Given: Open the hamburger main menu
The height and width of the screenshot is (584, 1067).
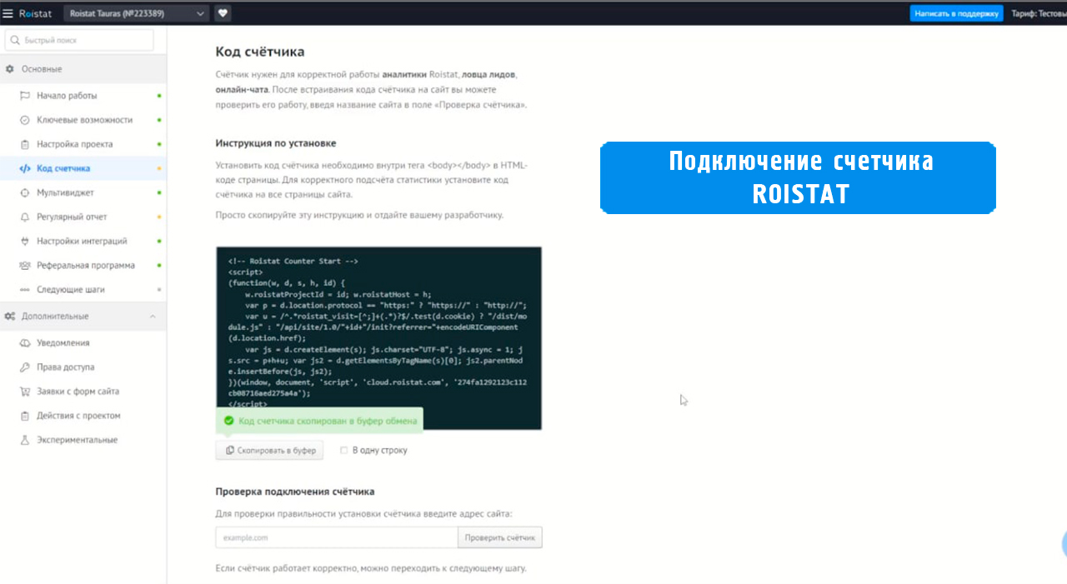Looking at the screenshot, I should pos(8,13).
